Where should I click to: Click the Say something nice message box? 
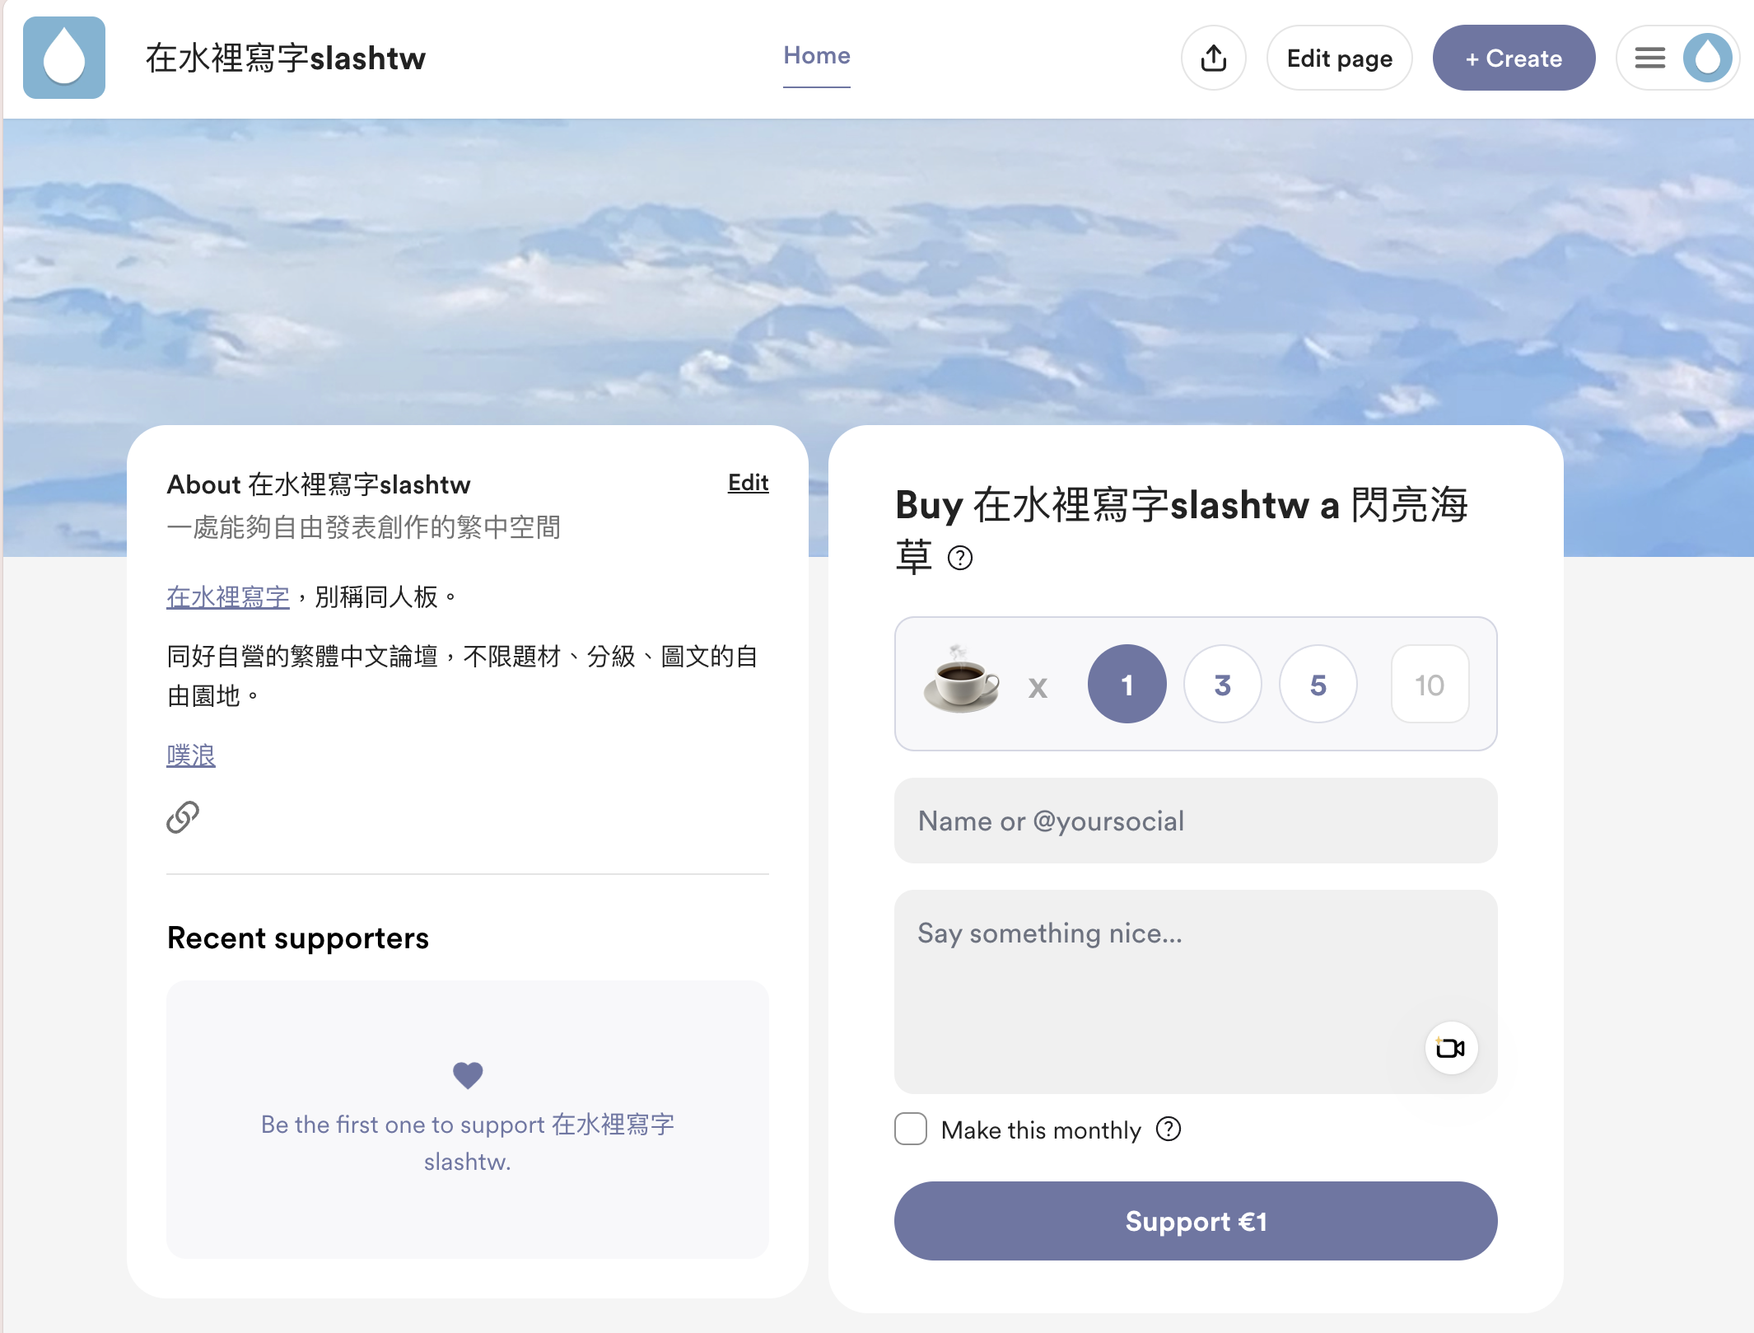1196,992
